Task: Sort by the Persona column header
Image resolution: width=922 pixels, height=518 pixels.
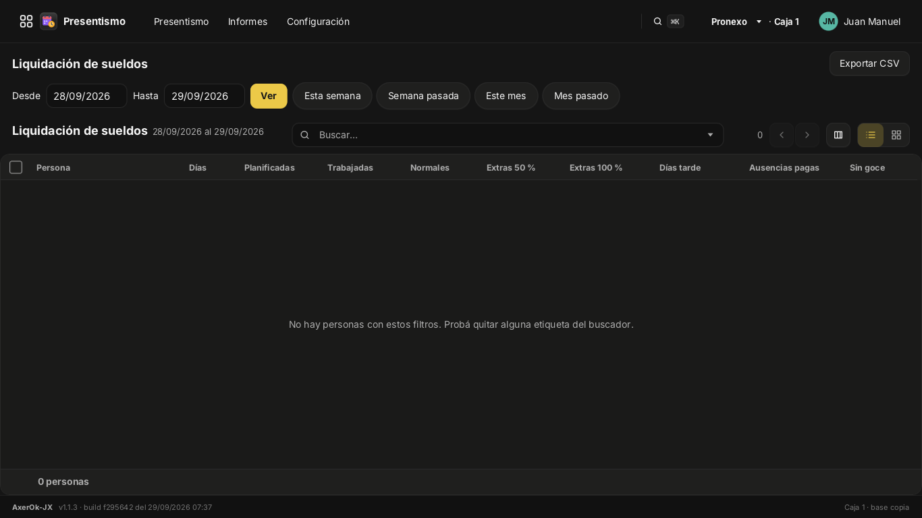Action: (53, 167)
